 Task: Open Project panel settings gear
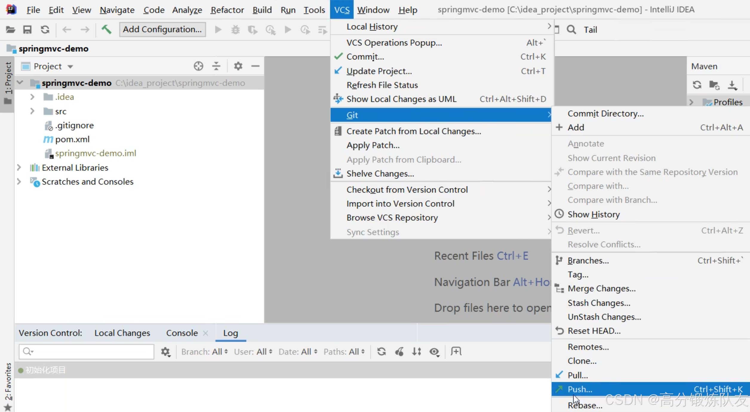click(x=238, y=66)
